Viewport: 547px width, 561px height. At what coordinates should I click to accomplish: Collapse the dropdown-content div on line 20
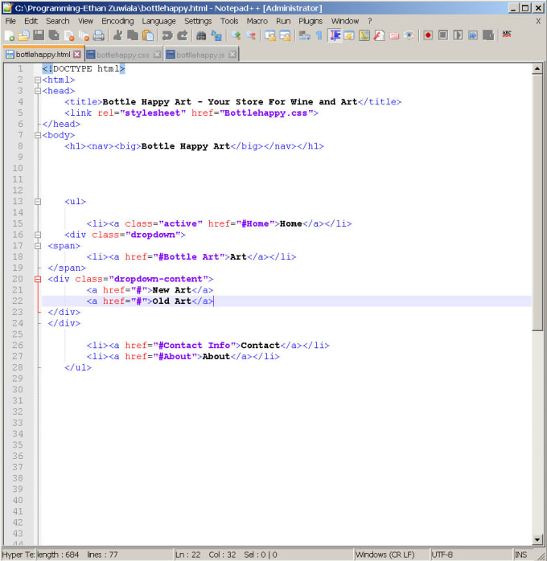click(x=38, y=280)
